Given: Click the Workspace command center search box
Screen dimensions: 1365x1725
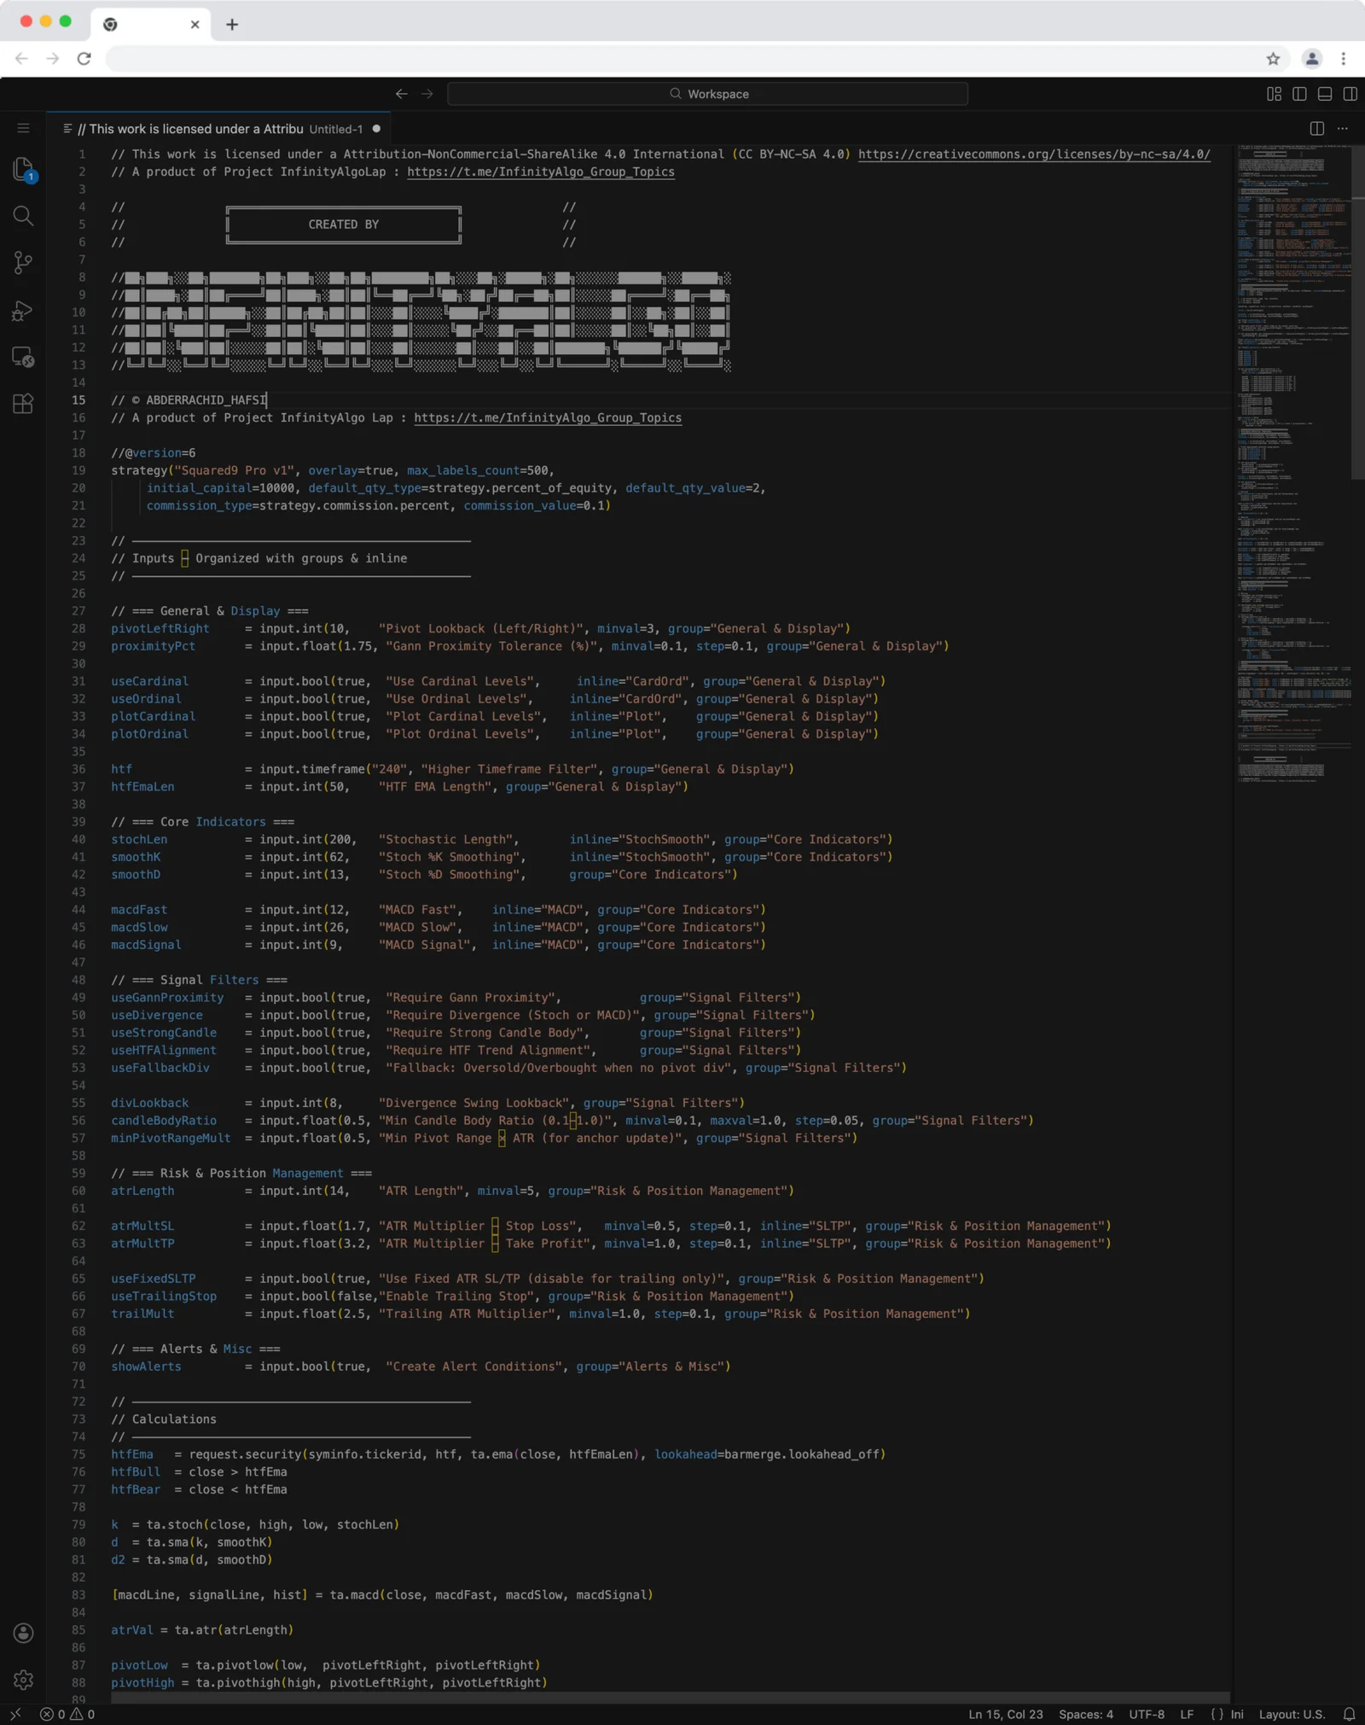Looking at the screenshot, I should (707, 94).
